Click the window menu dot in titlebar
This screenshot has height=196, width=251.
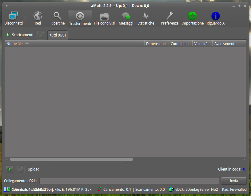click(x=7, y=6)
